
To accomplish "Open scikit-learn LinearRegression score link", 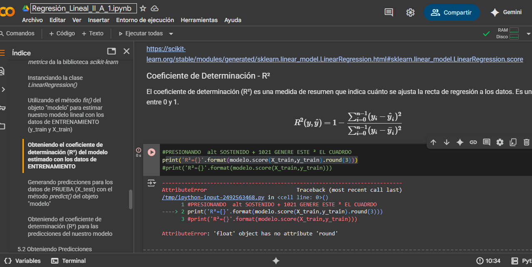I will tap(335, 54).
